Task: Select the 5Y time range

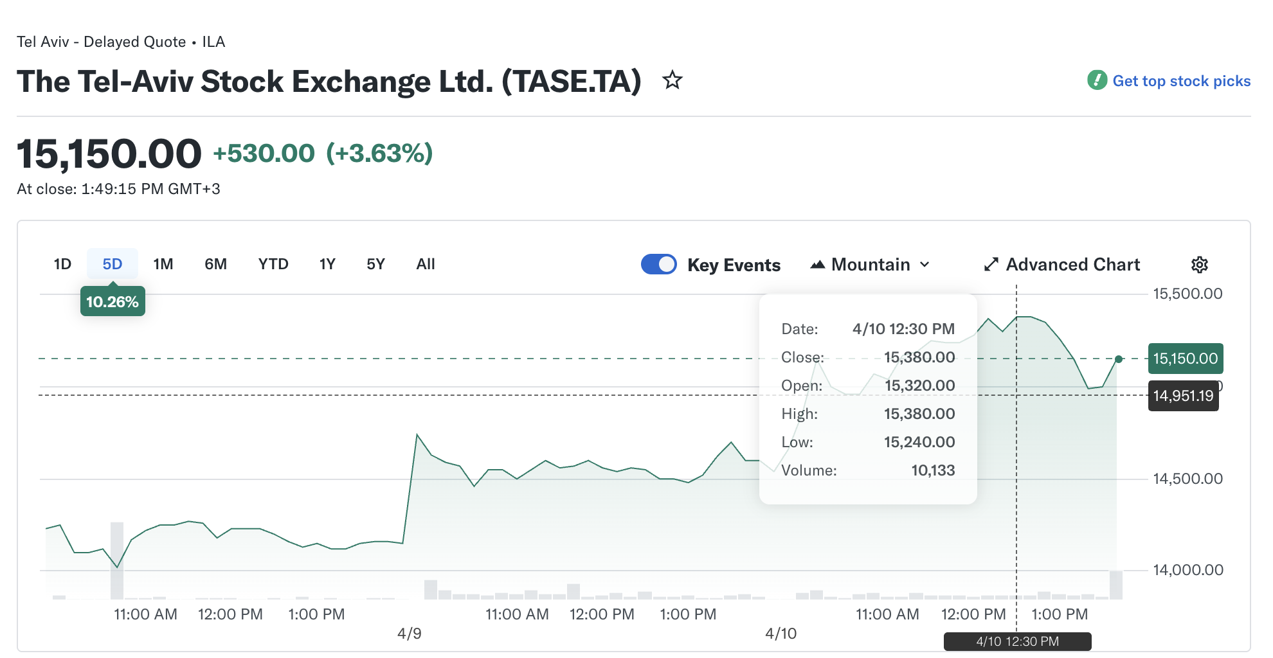Action: pos(375,264)
